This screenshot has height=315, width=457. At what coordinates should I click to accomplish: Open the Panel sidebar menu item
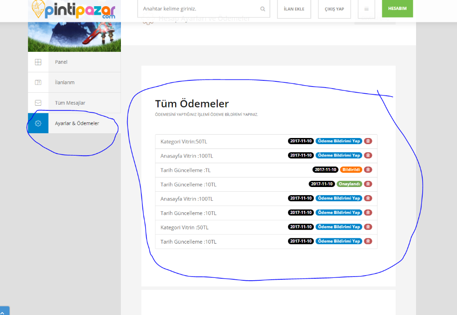point(61,62)
